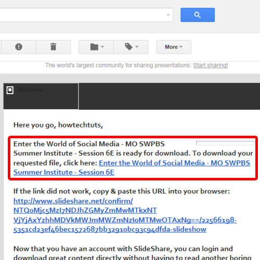Viewport: 260px width, 260px height.
Task: Open the Move to folder dropdown
Action: [96, 47]
